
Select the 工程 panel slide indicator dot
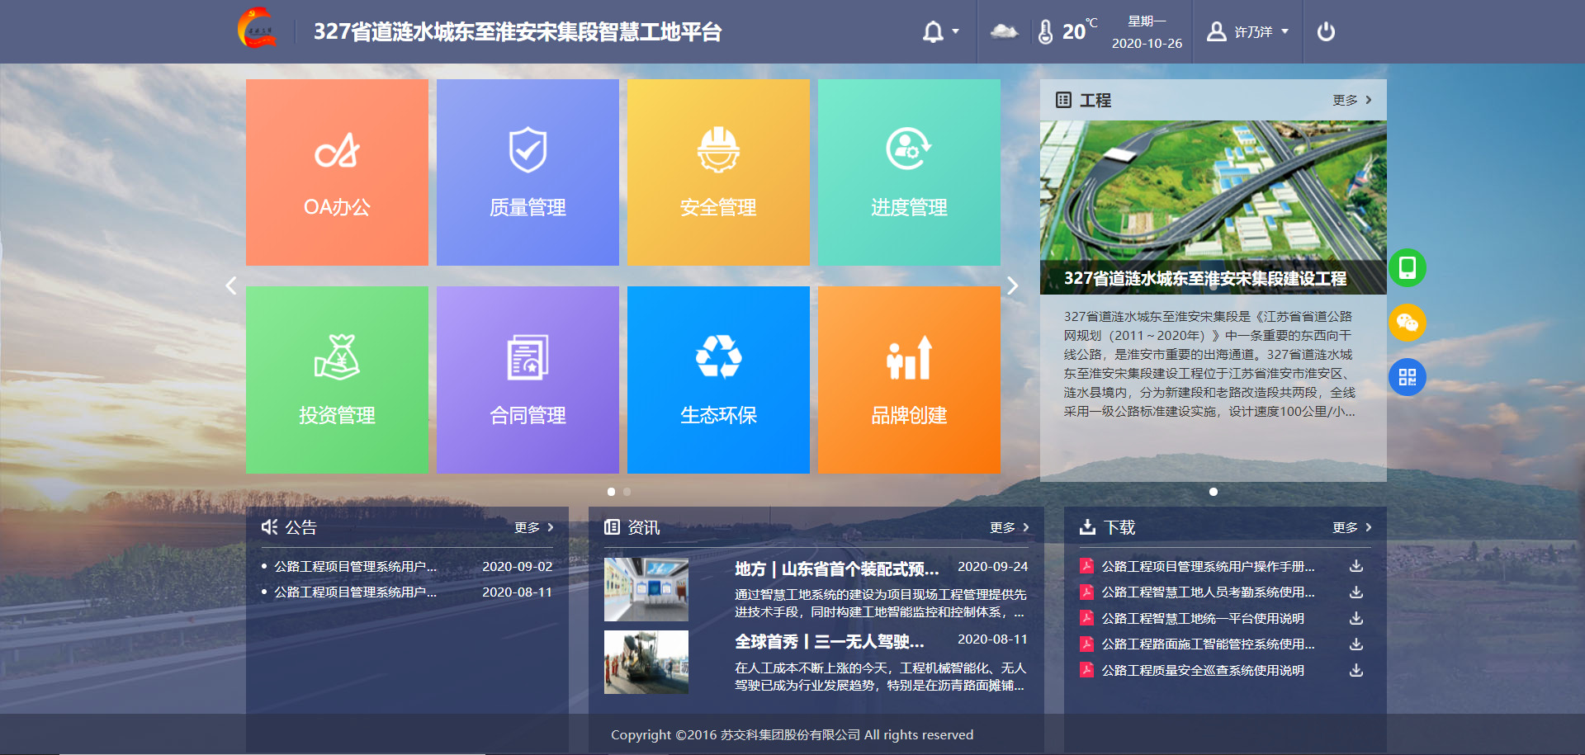click(1213, 492)
